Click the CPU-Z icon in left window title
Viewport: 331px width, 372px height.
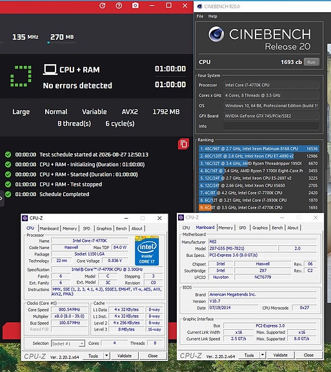[25, 218]
